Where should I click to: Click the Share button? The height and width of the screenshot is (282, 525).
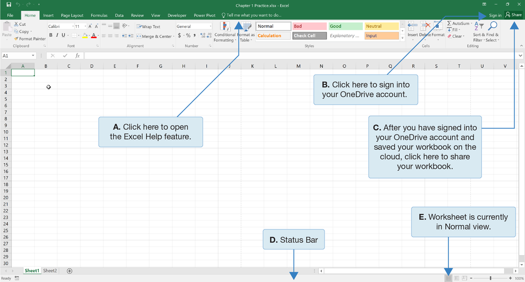pyautogui.click(x=513, y=15)
